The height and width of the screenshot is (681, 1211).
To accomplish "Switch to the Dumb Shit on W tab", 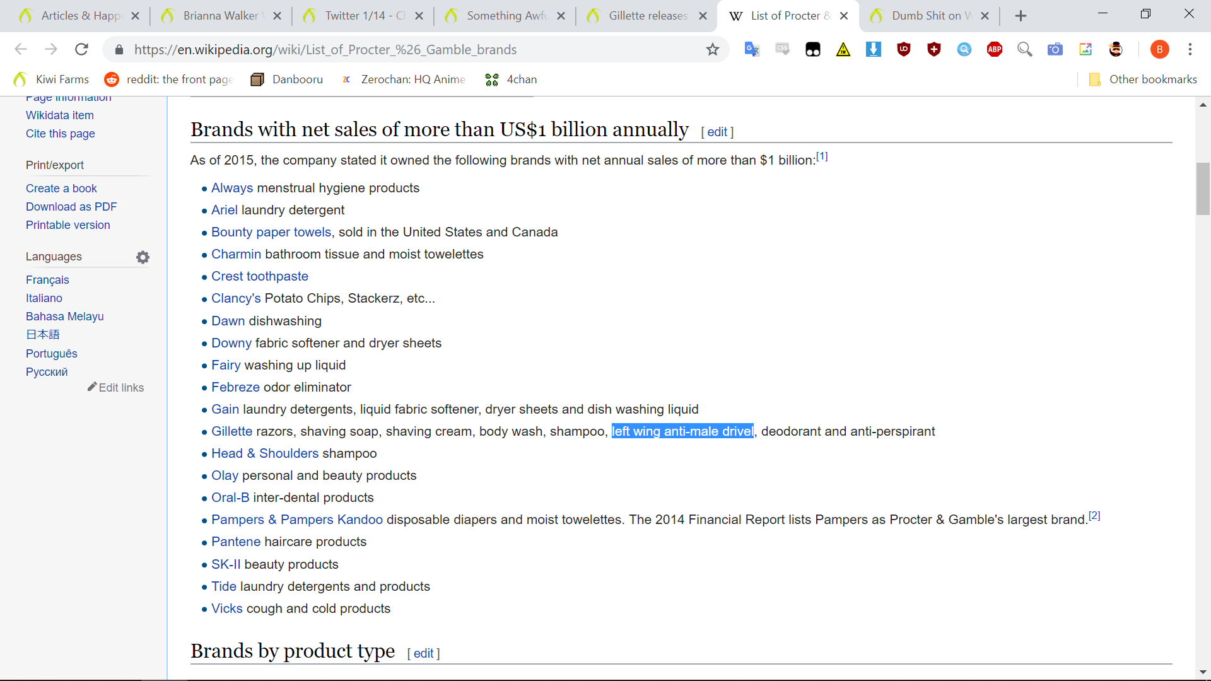I will pos(930,16).
